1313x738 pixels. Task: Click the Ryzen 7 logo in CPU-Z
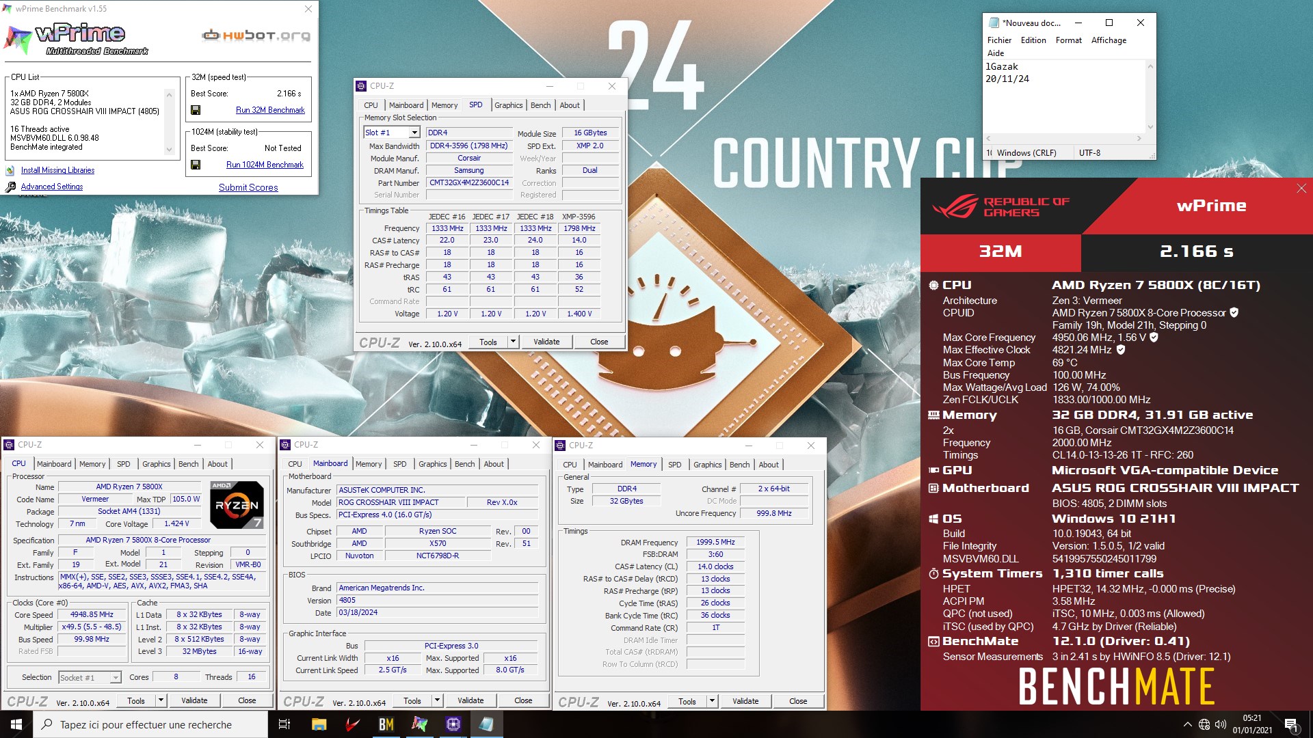point(237,505)
